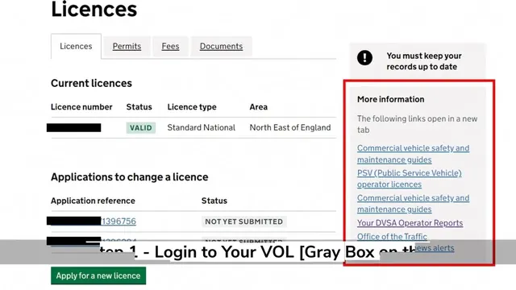The image size is (516, 290).
Task: Click the Current licences heading
Action: pos(91,83)
